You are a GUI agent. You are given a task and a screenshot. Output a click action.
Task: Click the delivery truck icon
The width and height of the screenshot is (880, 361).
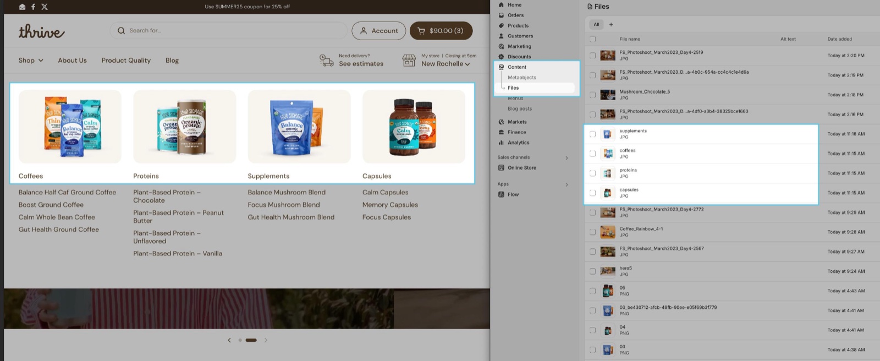pos(327,60)
